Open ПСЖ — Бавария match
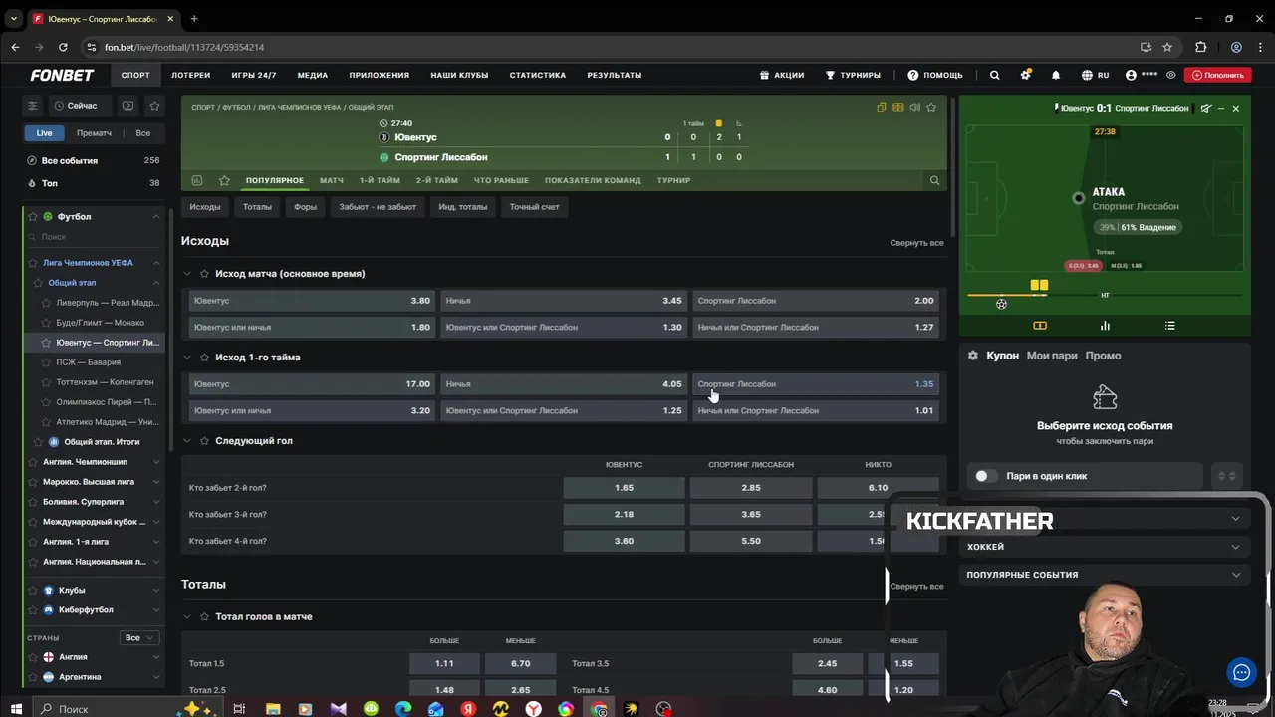This screenshot has height=717, width=1275. pyautogui.click(x=88, y=362)
